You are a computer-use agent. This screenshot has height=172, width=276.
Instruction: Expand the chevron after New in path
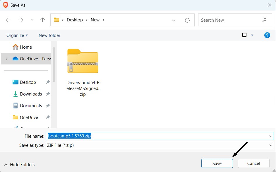point(104,20)
